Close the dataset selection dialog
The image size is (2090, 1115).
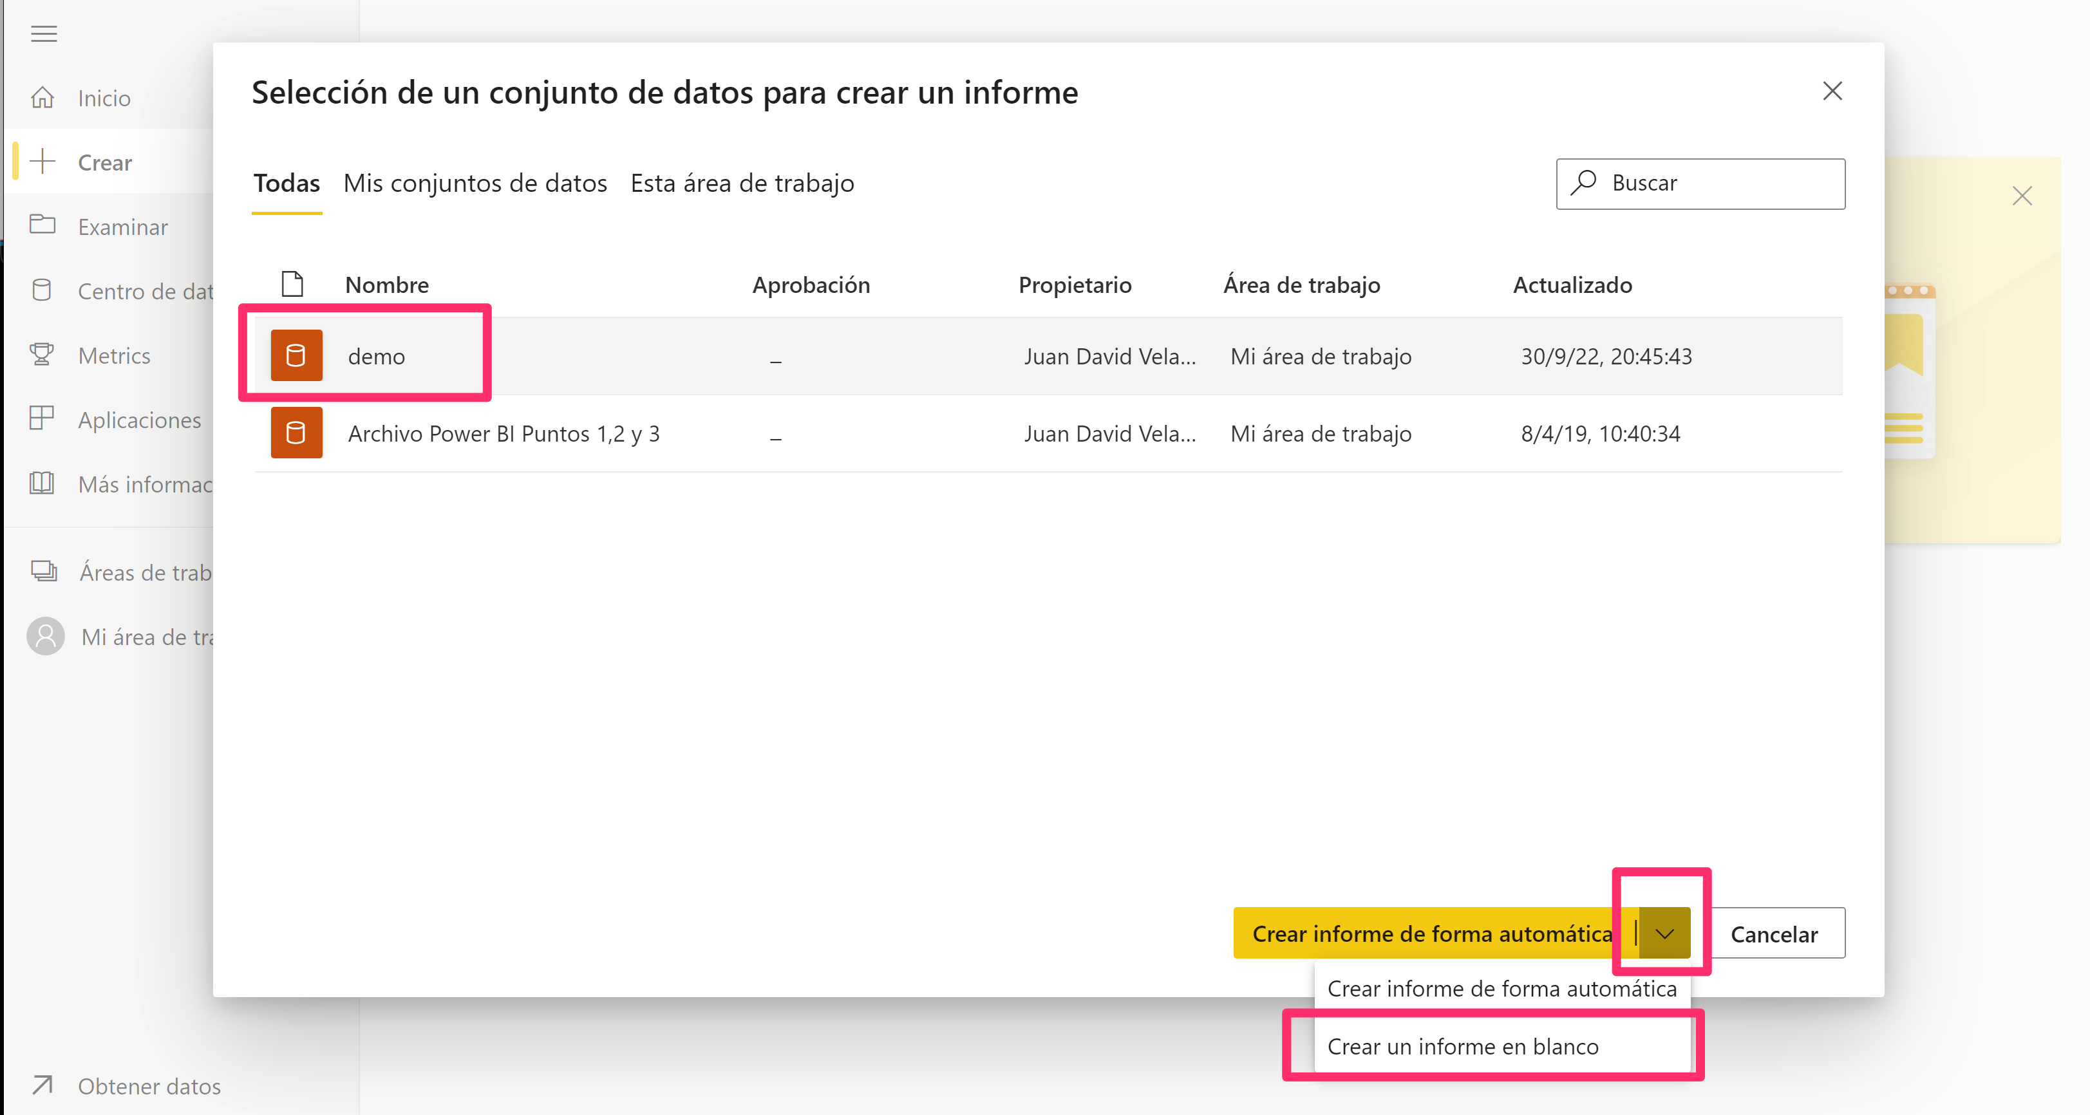click(1832, 91)
